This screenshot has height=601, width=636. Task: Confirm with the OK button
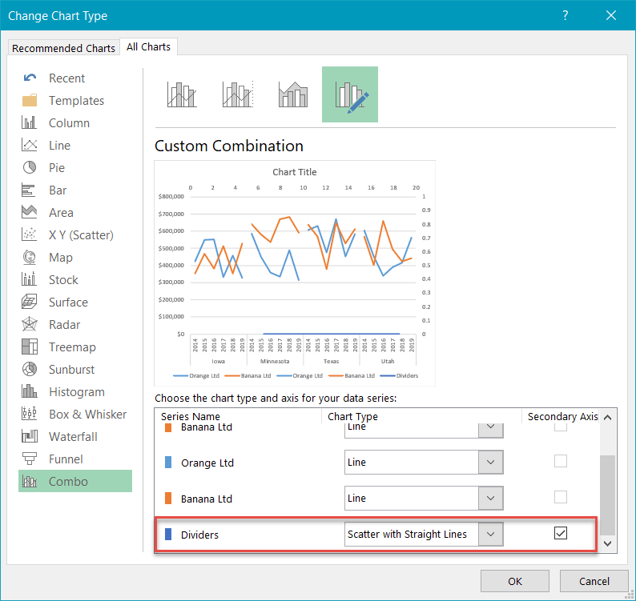pos(515,581)
